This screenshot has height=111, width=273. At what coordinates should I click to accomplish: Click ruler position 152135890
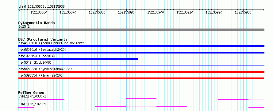pos(126,12)
